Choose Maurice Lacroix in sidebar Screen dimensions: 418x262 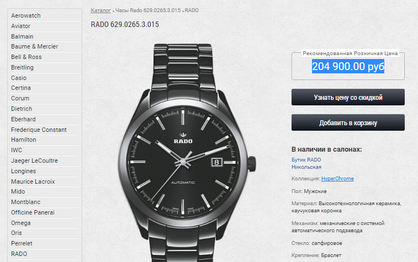tap(33, 181)
